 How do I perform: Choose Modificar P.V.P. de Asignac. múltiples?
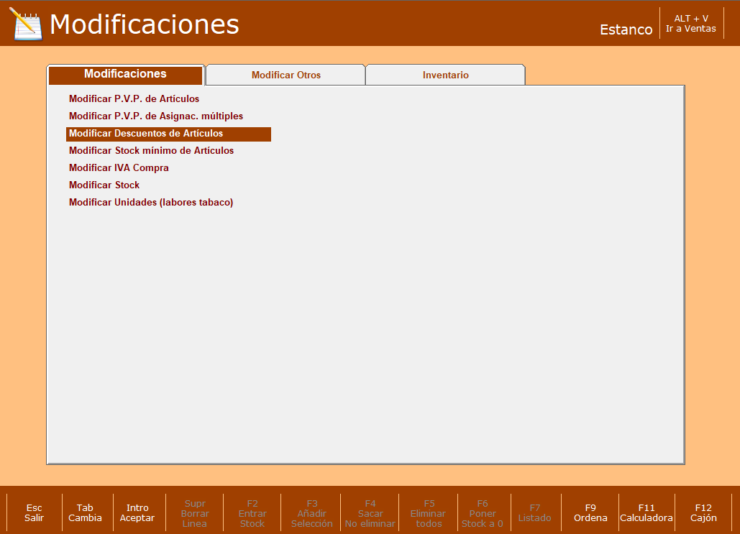click(x=156, y=116)
